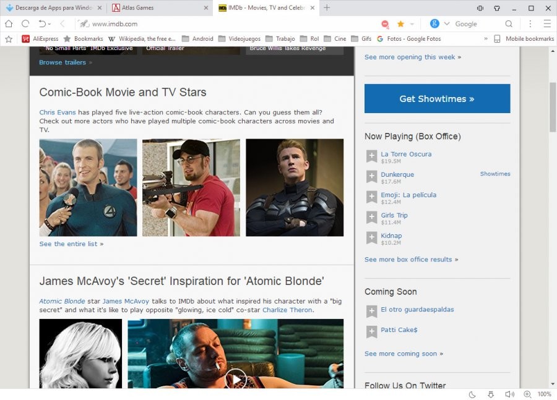Click the ad blocker red icon
Image resolution: width=557 pixels, height=400 pixels.
(385, 23)
